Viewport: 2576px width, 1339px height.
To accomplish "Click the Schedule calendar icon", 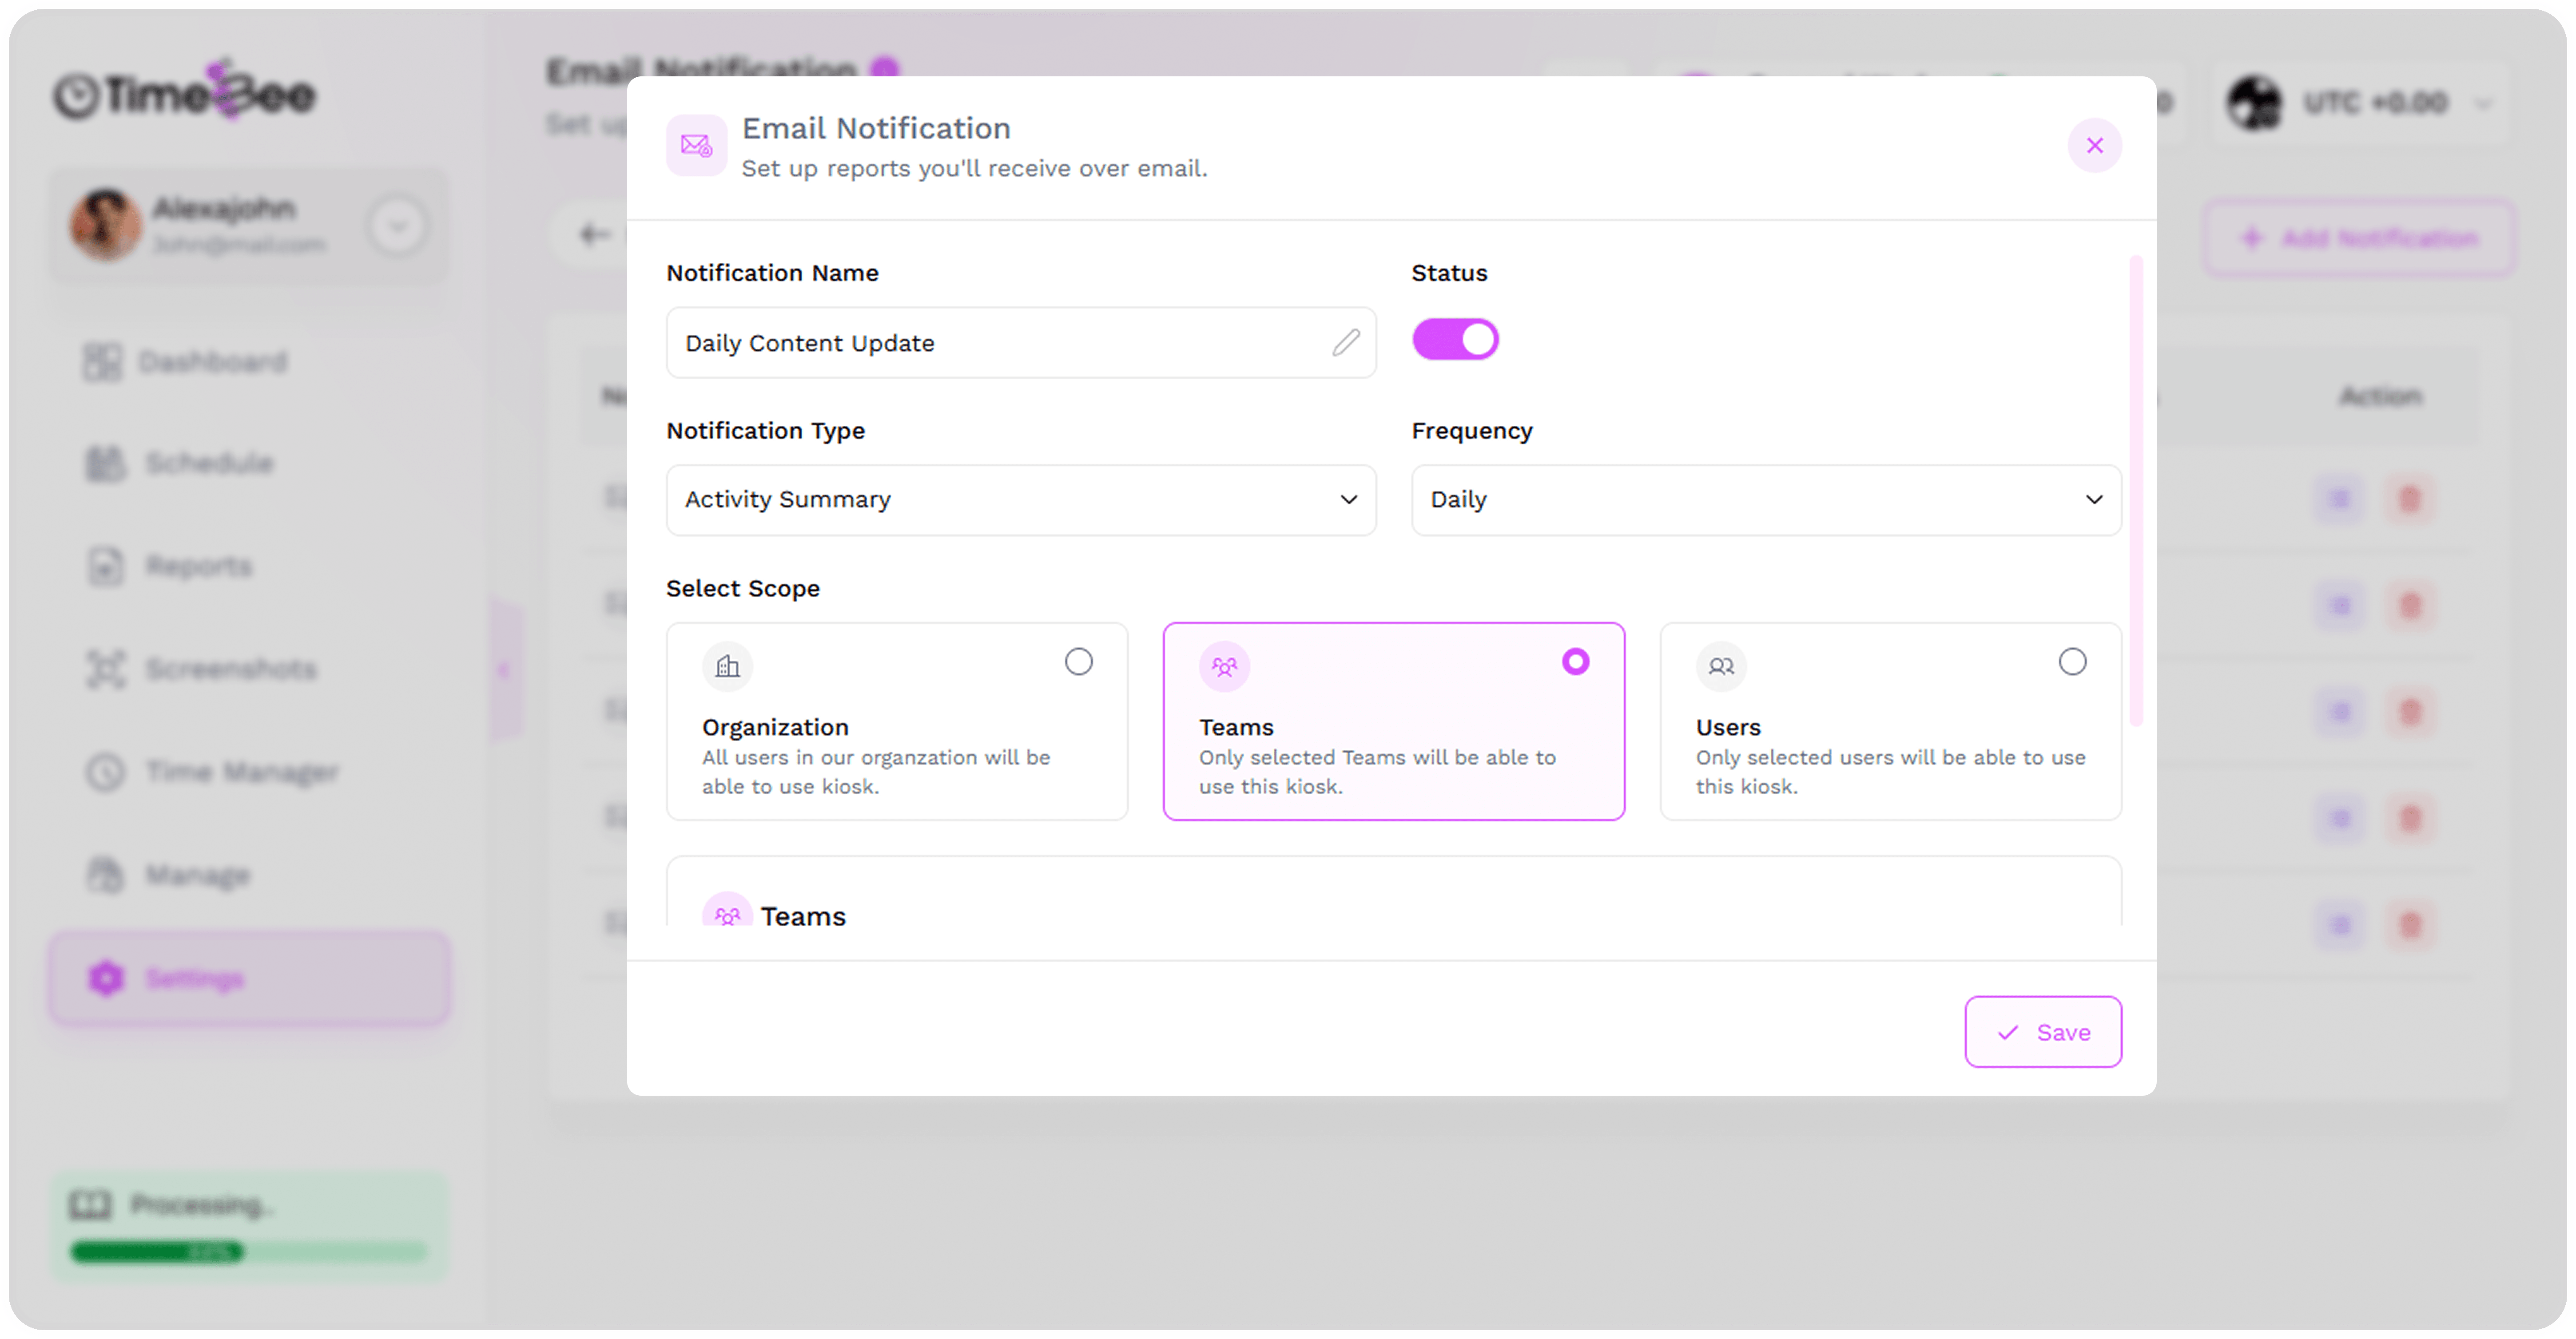I will point(105,463).
